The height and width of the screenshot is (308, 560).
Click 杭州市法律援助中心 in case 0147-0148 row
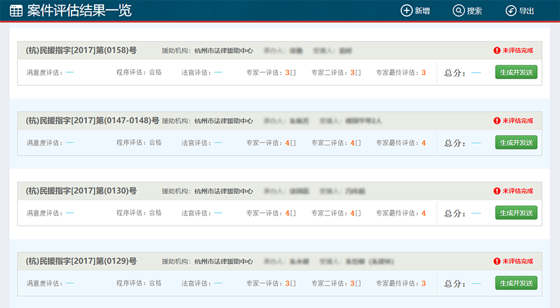[x=223, y=121]
